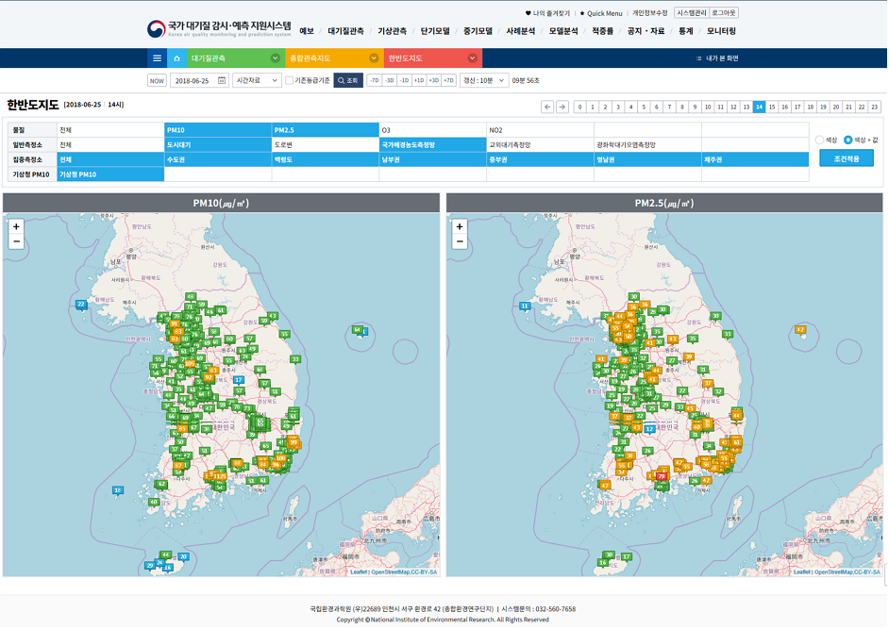Open the 시간자료 data type dropdown
Image resolution: width=889 pixels, height=629 pixels.
pos(257,80)
